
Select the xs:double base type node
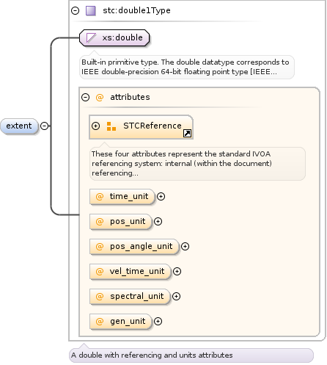[x=114, y=38]
